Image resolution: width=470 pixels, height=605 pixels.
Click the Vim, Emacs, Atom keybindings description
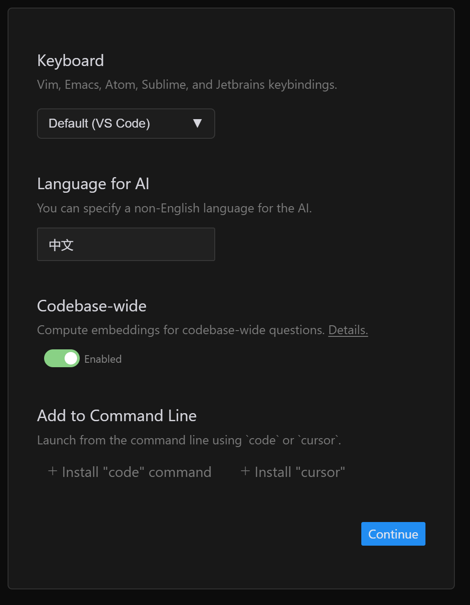(x=187, y=85)
